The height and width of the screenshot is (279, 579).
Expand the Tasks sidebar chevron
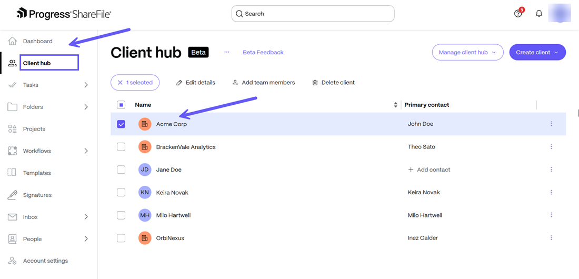(86, 85)
